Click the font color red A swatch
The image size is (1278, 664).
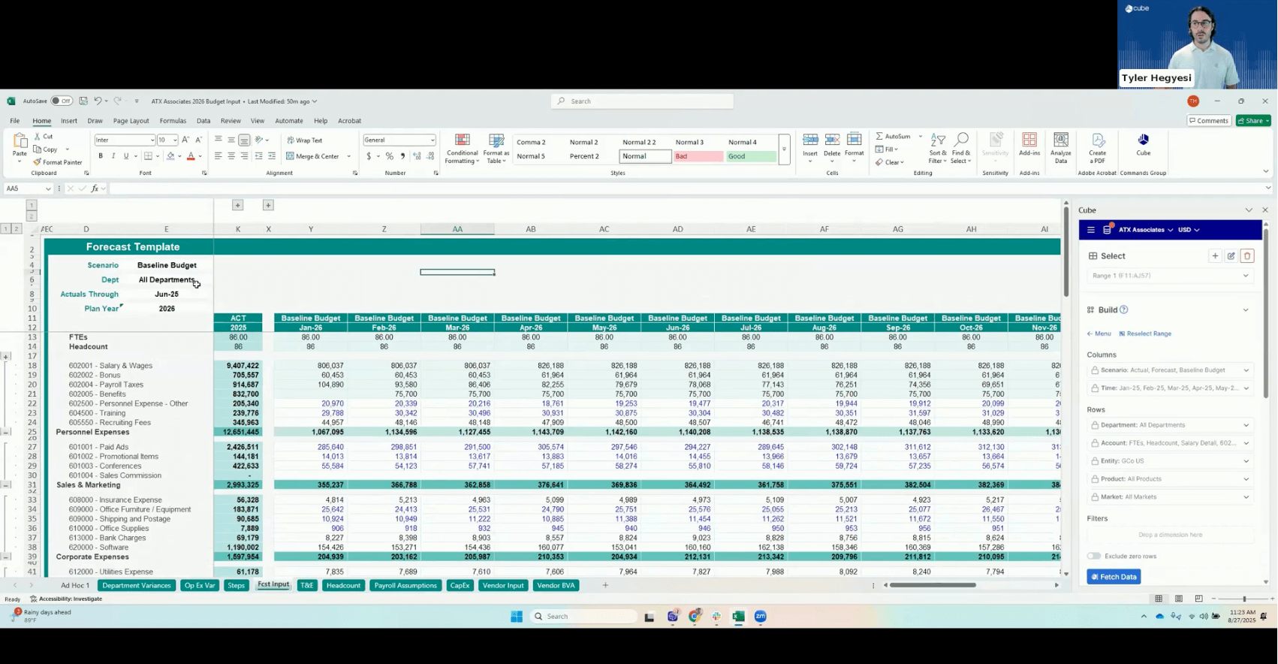(191, 156)
